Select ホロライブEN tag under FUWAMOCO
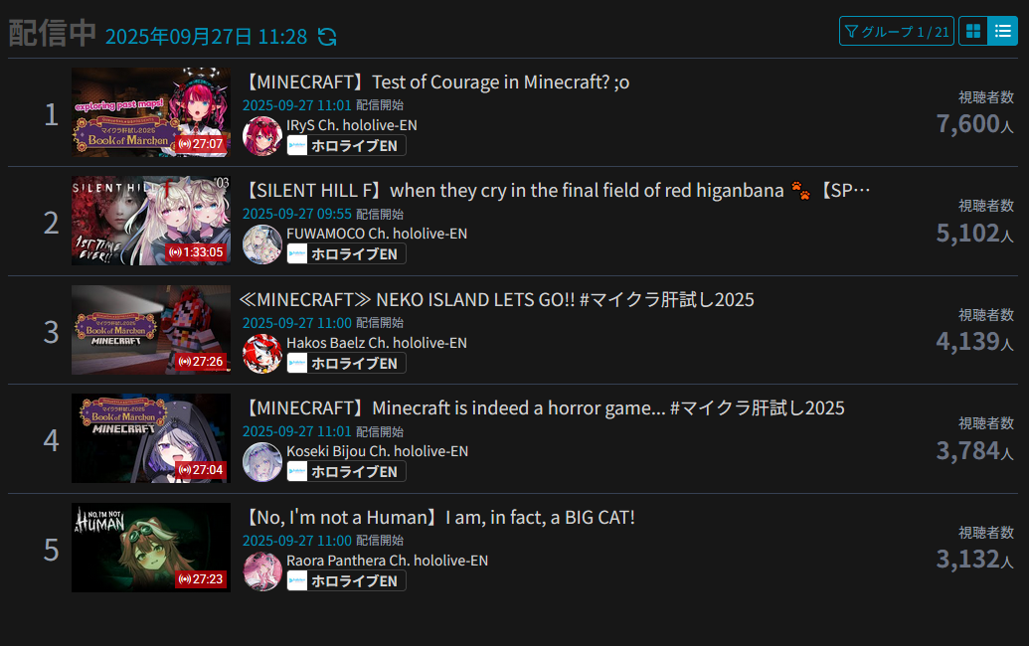 click(x=347, y=253)
